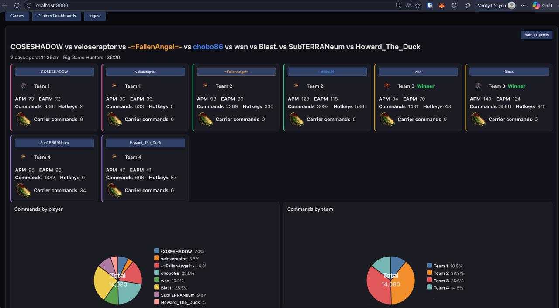Image resolution: width=559 pixels, height=308 pixels.
Task: Click the -=FallenAngel=- player name button
Action: pos(236,72)
